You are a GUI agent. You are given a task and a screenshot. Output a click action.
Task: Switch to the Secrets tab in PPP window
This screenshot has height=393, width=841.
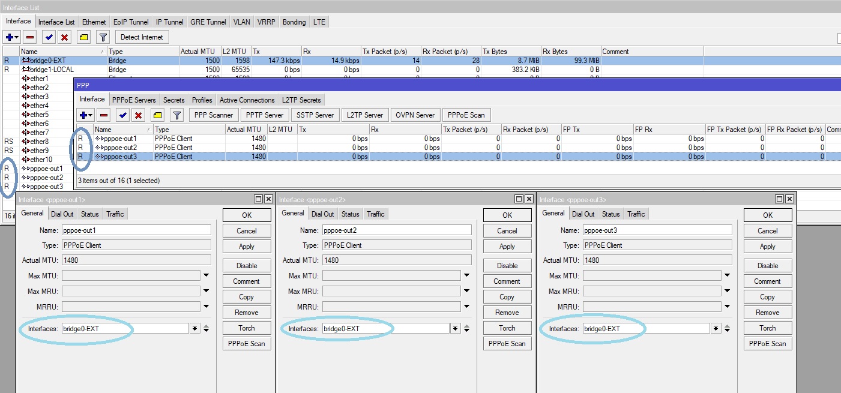click(x=174, y=100)
